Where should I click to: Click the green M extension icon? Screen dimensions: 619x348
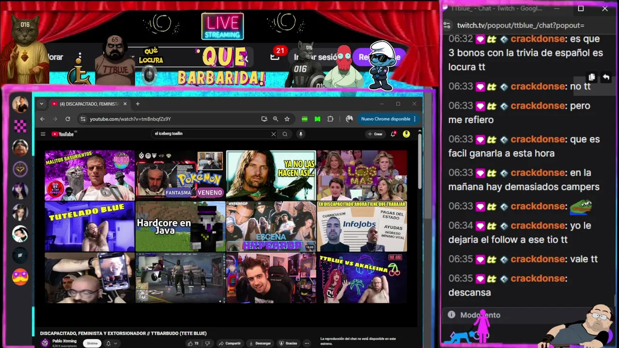pyautogui.click(x=317, y=119)
